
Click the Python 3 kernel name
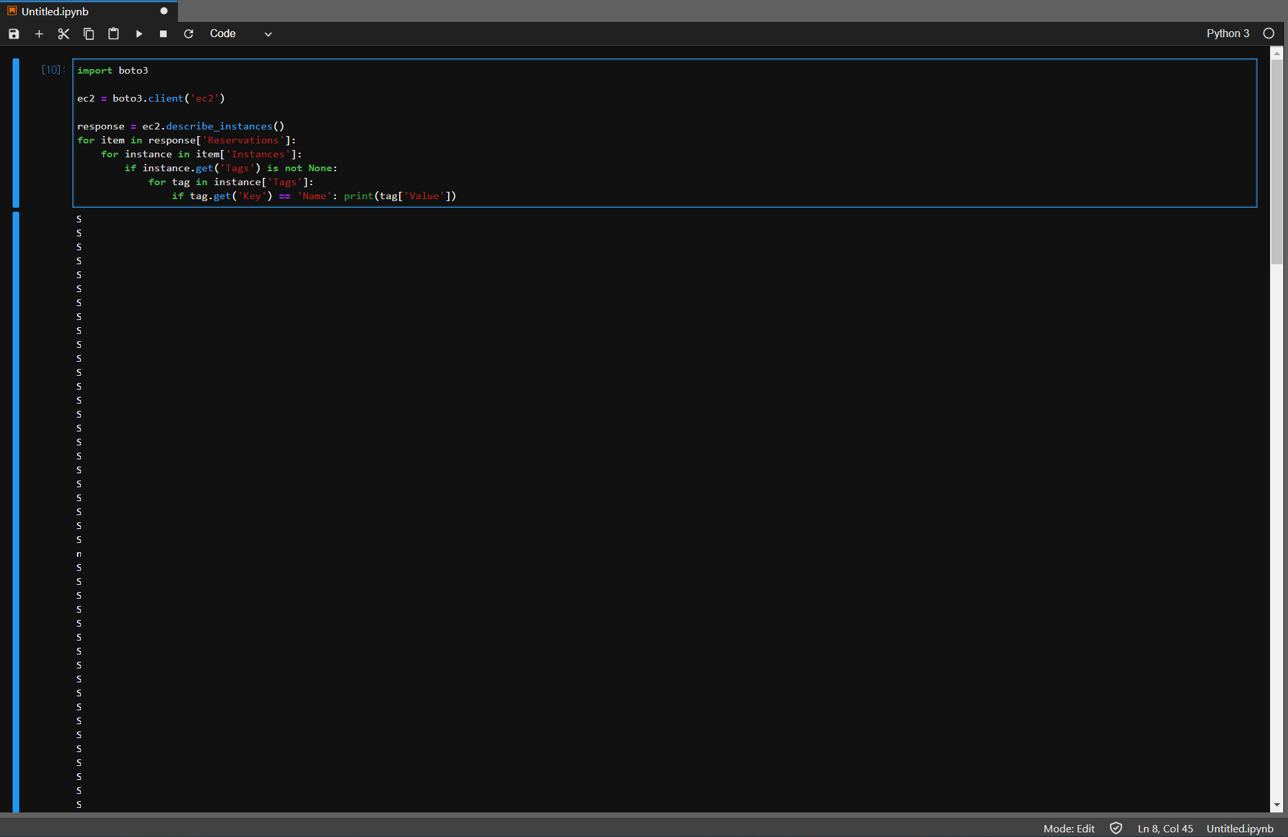1228,34
